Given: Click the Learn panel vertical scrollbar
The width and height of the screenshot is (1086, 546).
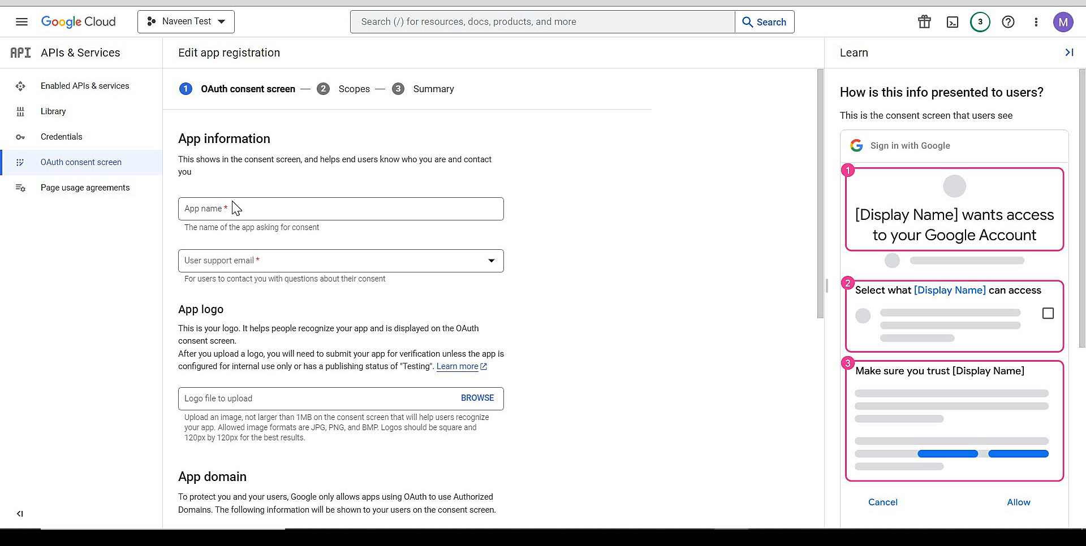Looking at the screenshot, I should (1082, 208).
